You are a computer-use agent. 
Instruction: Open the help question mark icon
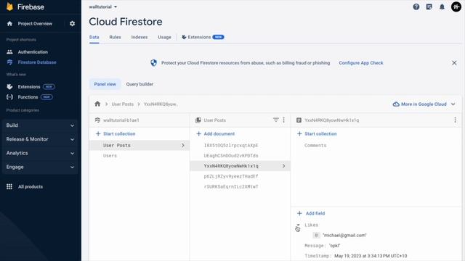coord(416,7)
